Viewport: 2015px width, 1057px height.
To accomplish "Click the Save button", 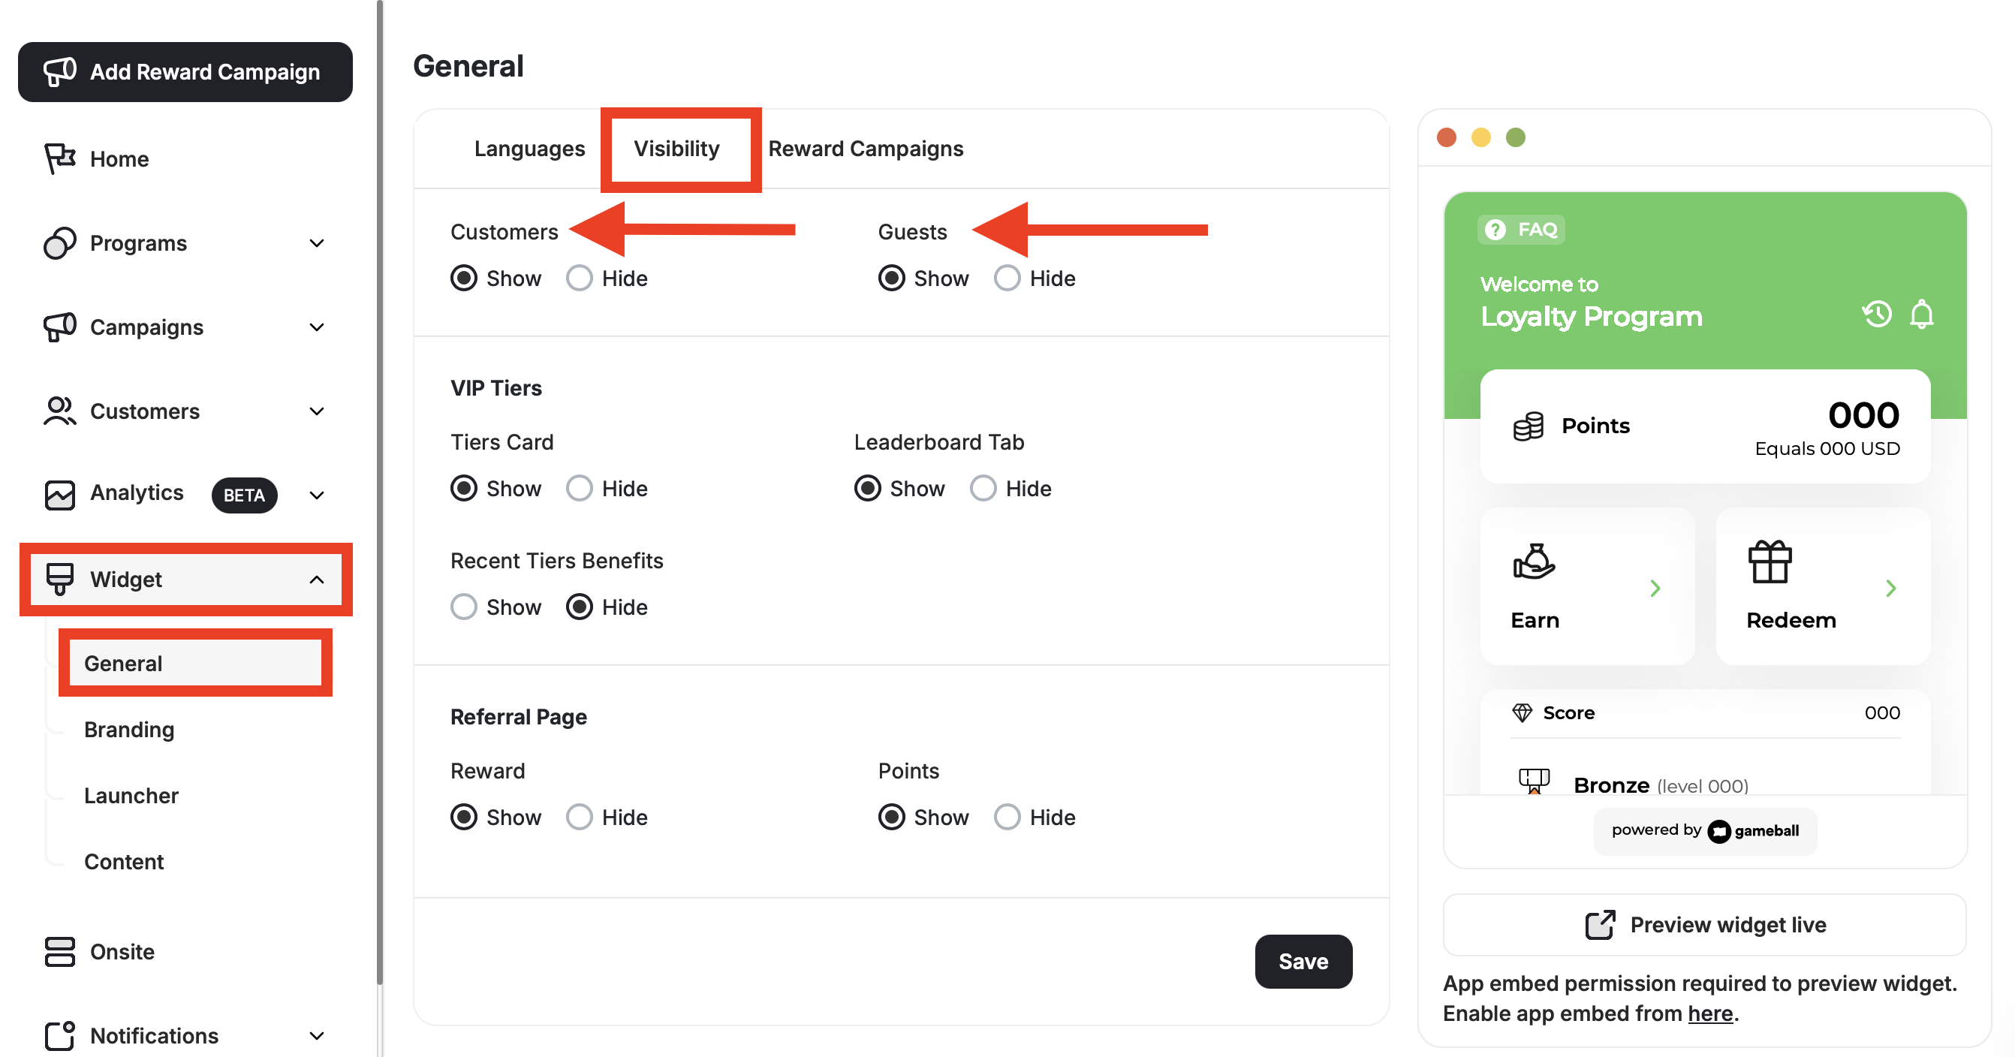I will (x=1303, y=962).
